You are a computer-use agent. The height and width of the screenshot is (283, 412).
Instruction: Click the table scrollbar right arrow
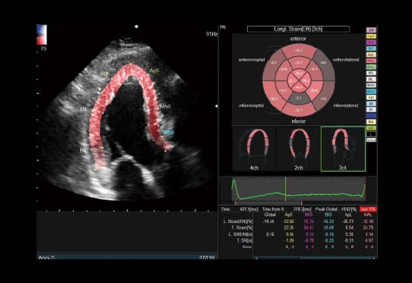[x=374, y=258]
